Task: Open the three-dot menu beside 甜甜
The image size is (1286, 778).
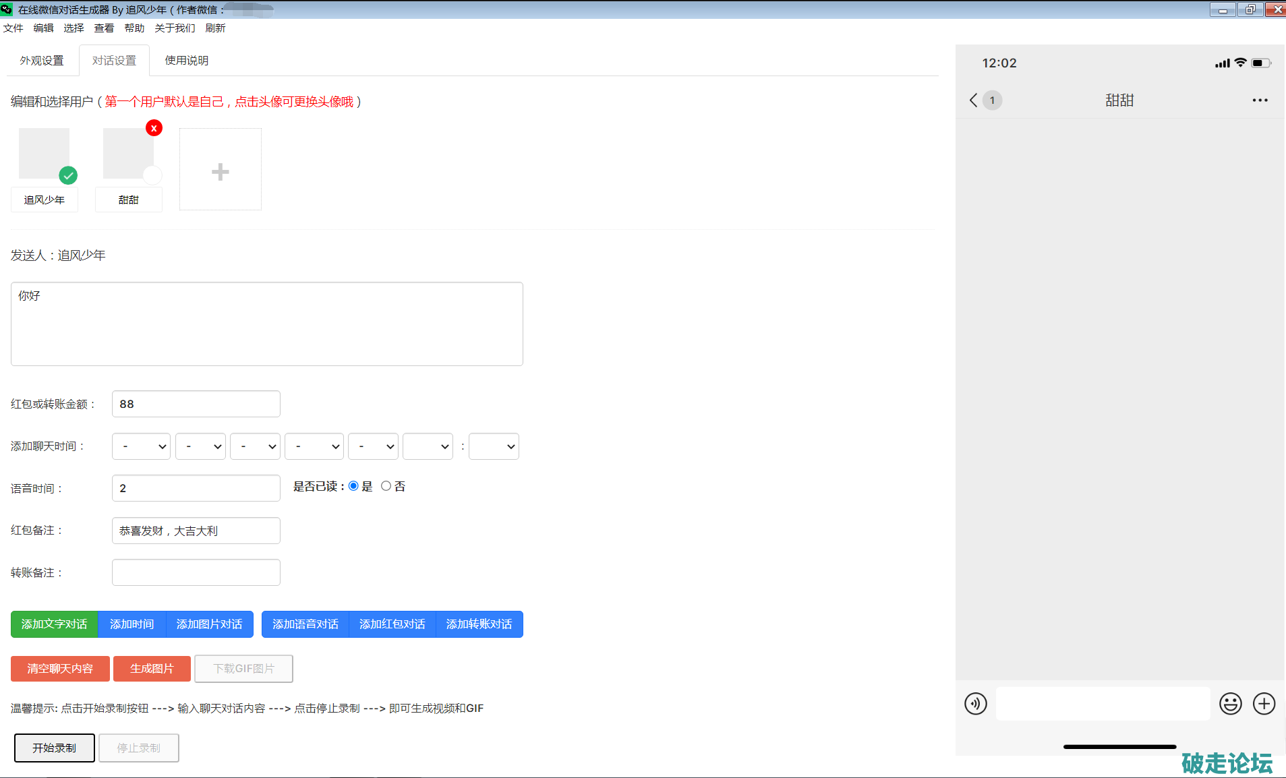Action: 1260,100
